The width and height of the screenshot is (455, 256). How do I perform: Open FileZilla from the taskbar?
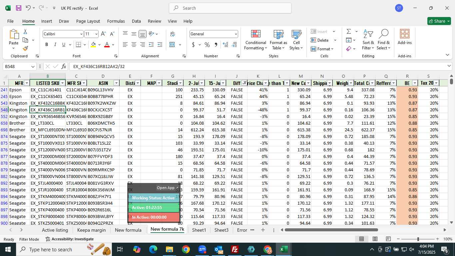pyautogui.click(x=235, y=249)
